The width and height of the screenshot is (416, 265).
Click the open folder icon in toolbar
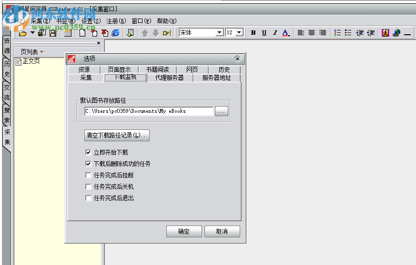23,33
